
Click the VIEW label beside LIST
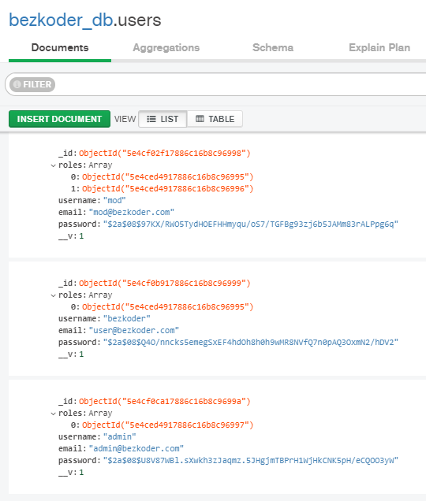point(125,119)
